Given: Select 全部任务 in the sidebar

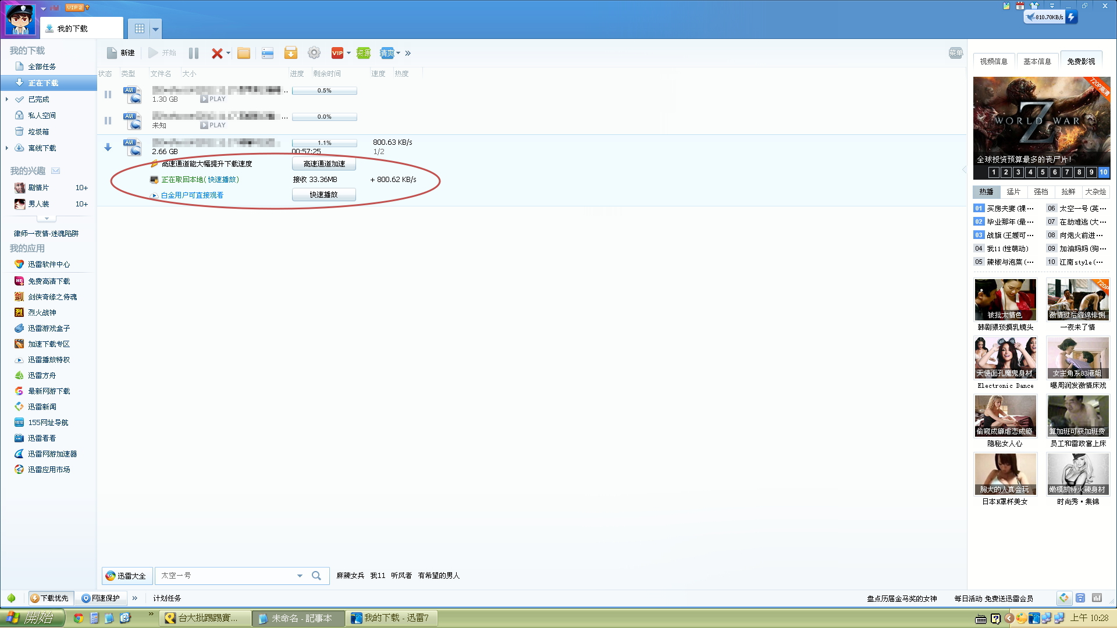Looking at the screenshot, I should point(42,67).
